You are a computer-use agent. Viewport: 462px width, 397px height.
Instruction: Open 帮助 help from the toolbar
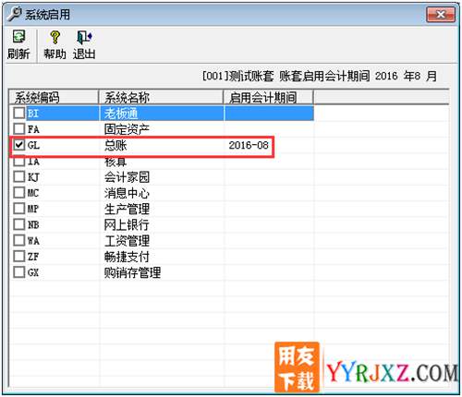tap(55, 44)
